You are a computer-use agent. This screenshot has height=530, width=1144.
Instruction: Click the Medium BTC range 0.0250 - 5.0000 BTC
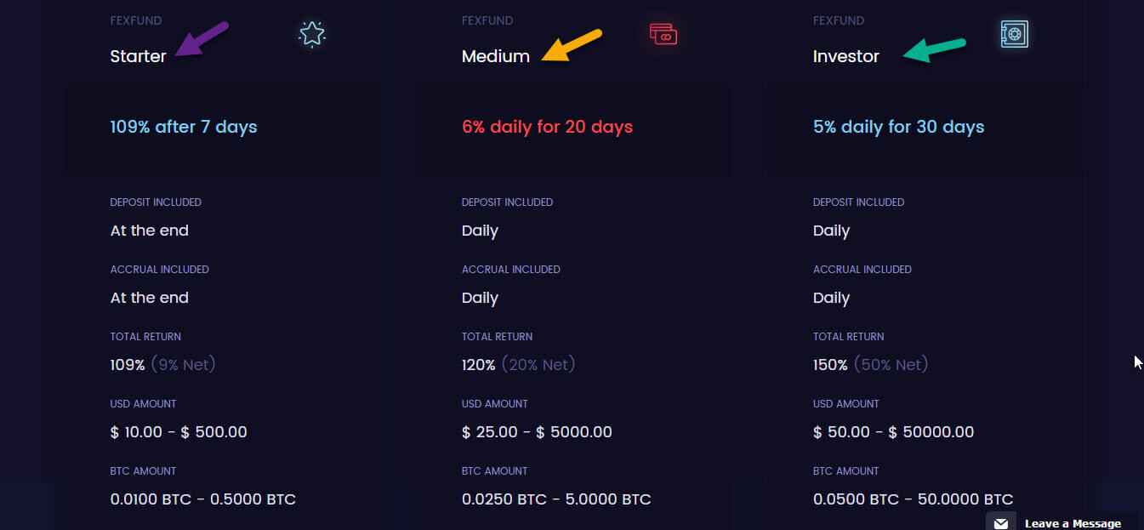pos(556,499)
